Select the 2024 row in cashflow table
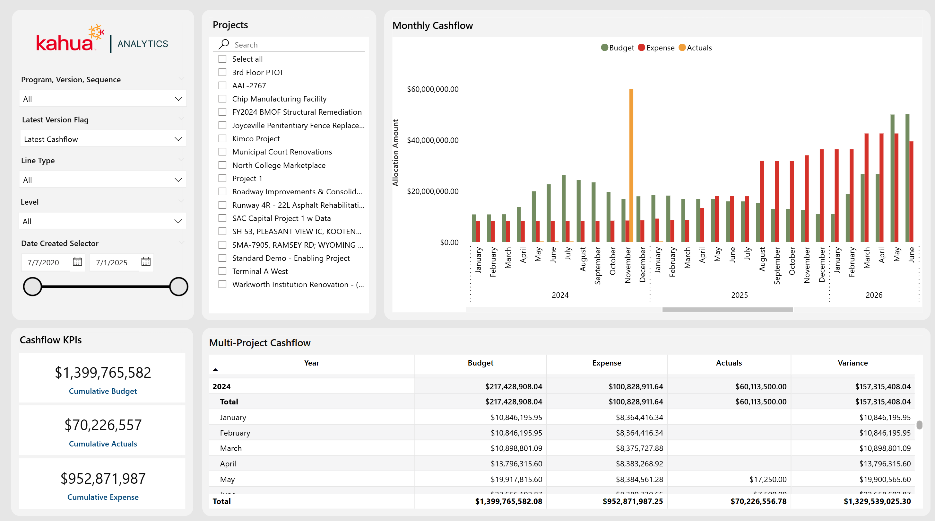 [x=221, y=386]
